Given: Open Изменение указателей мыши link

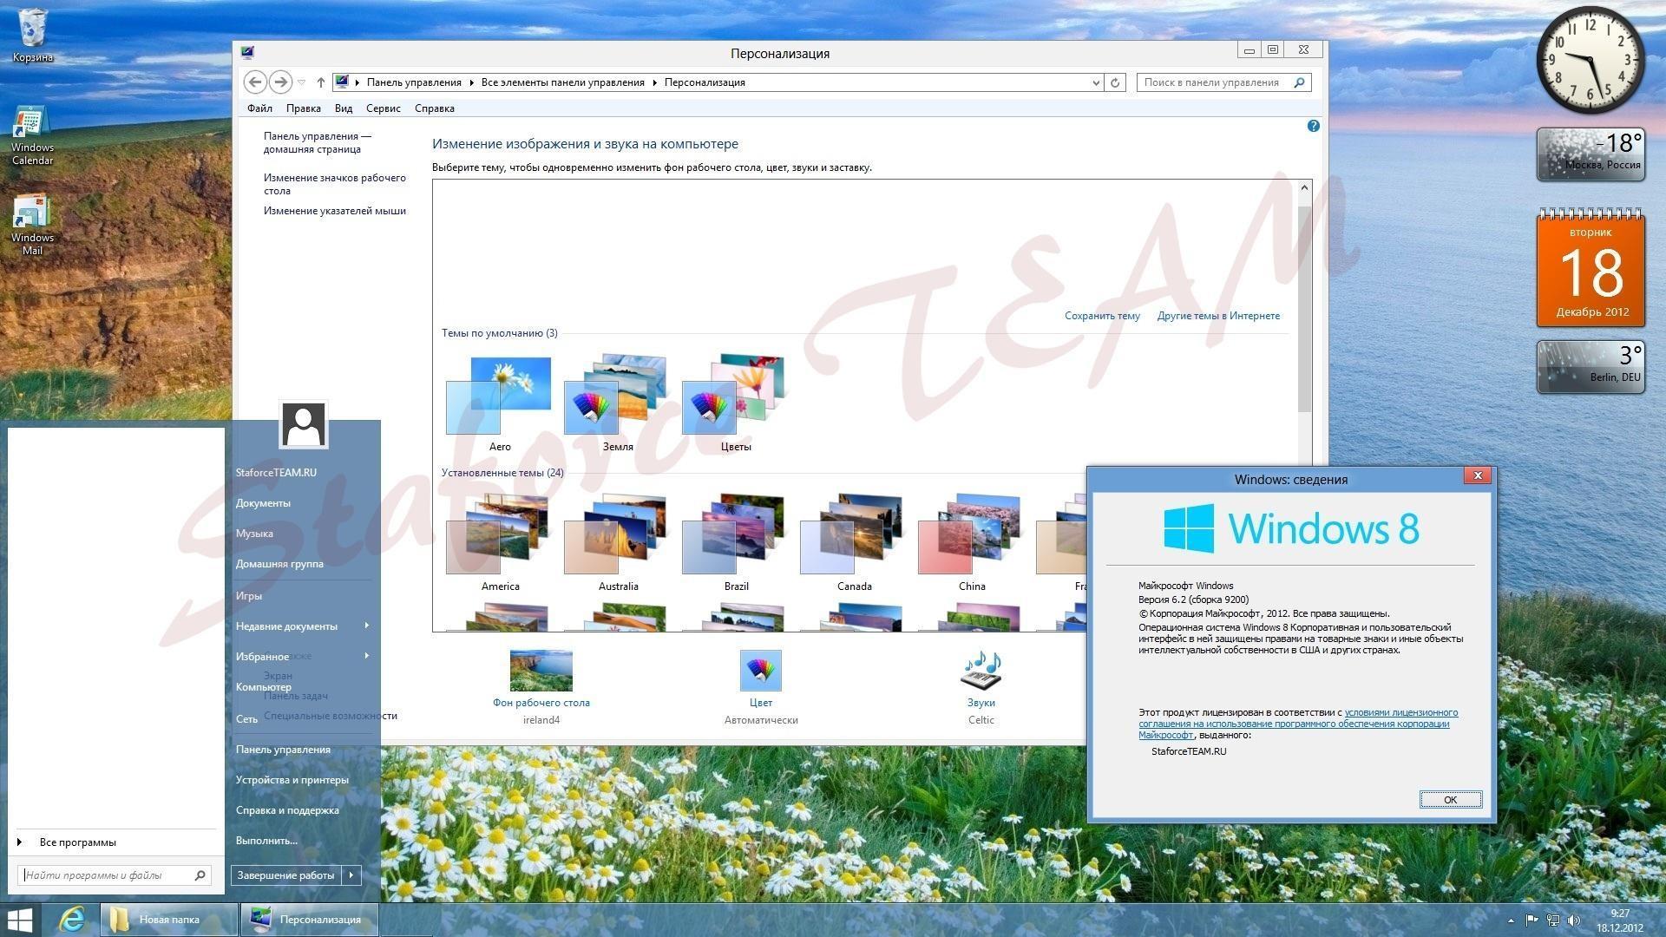Looking at the screenshot, I should click(x=335, y=211).
